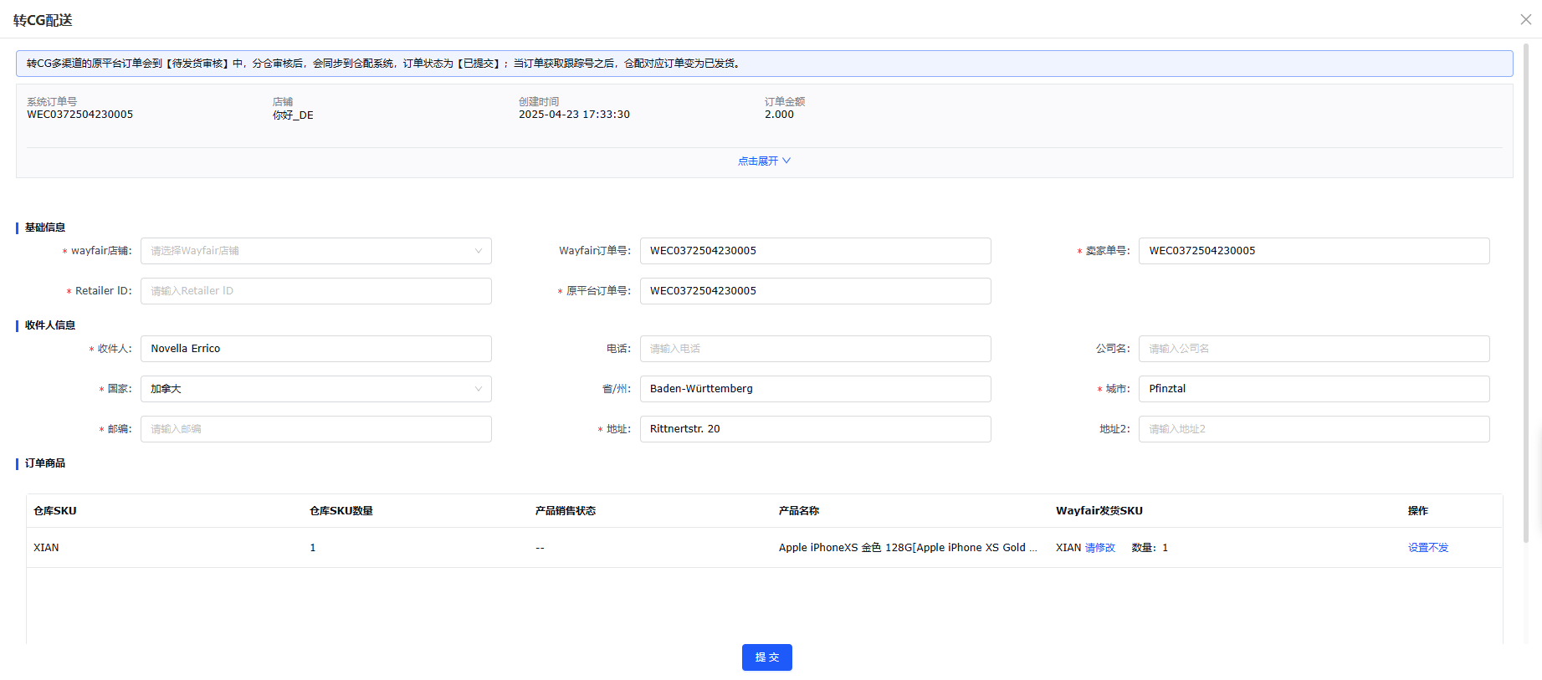Screen dimensions: 1542x680
Task: Edit the 地址 Rittnertstr. 20 field
Action: [814, 429]
